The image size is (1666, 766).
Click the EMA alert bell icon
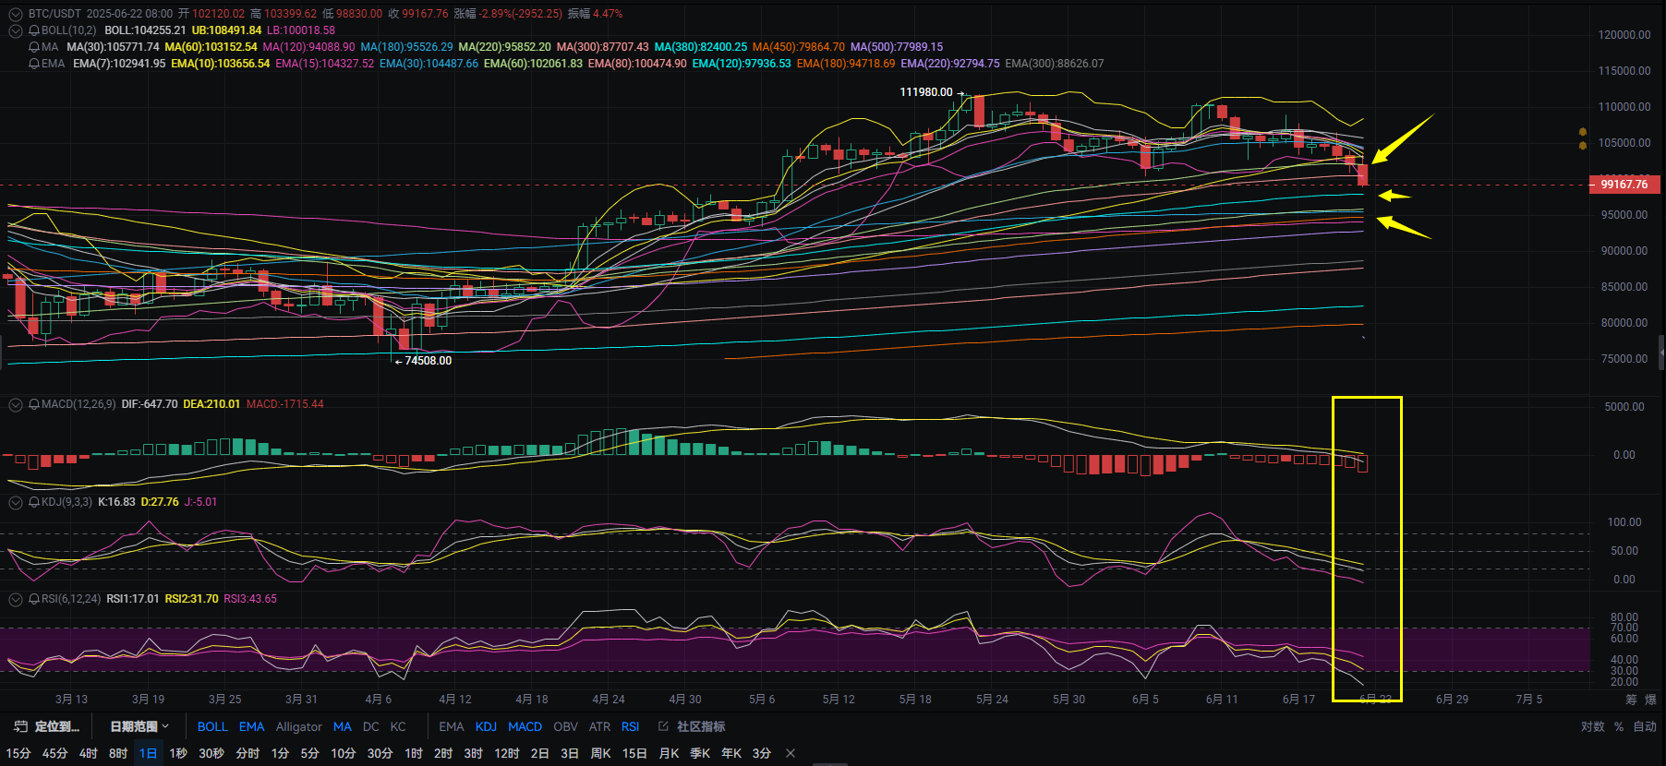click(x=34, y=64)
